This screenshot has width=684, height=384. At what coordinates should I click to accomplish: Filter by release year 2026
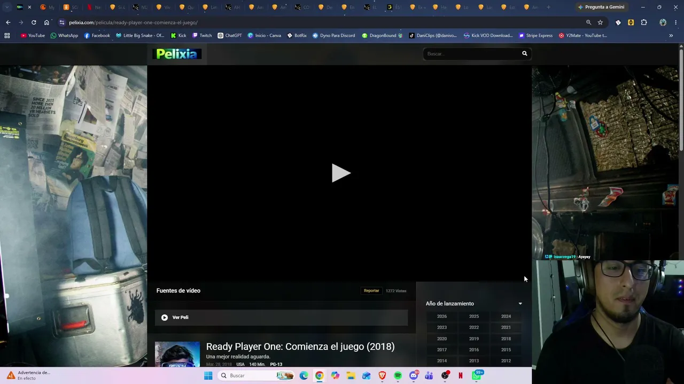442,316
